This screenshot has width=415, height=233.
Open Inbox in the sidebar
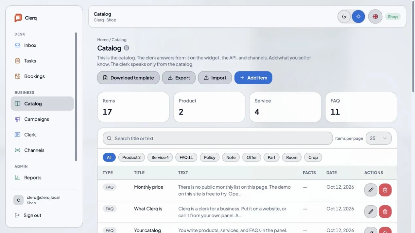(42, 45)
